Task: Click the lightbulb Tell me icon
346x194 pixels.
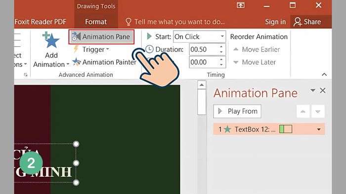Action: tap(128, 22)
